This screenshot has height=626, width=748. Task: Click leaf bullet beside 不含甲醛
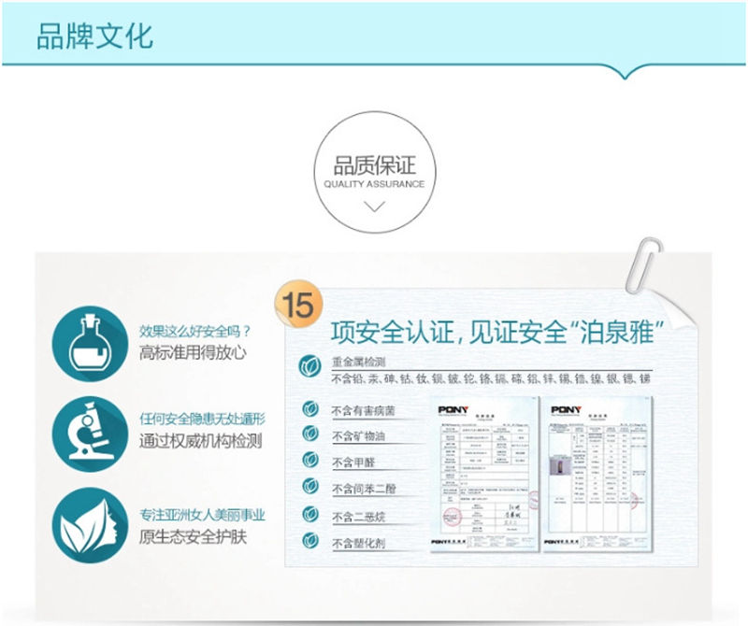click(x=310, y=460)
